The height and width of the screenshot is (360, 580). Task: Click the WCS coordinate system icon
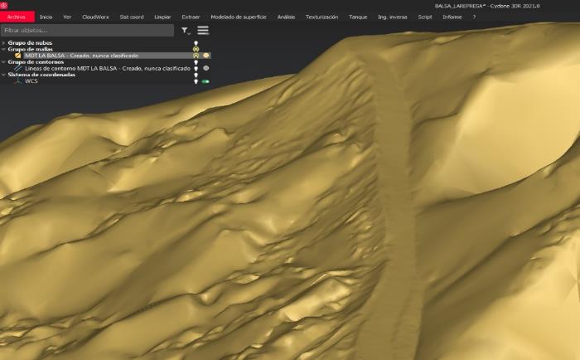pos(18,81)
